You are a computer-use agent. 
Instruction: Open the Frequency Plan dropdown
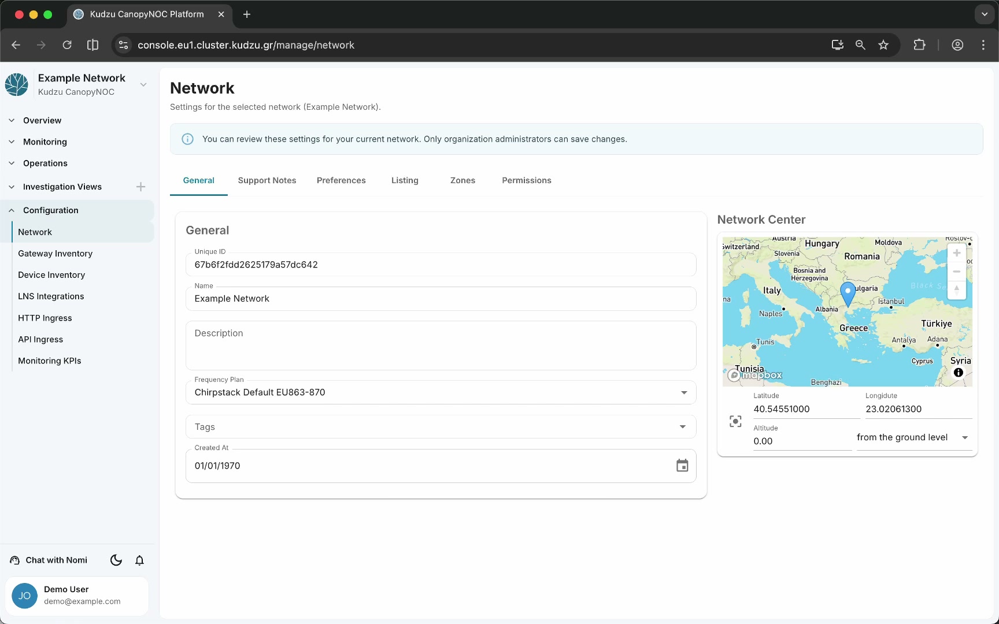coord(441,392)
